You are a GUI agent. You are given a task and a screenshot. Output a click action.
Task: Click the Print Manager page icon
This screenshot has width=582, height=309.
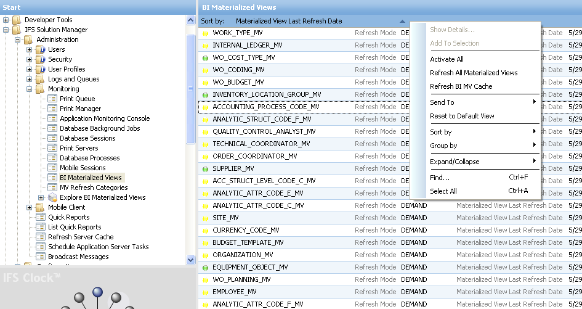click(52, 109)
